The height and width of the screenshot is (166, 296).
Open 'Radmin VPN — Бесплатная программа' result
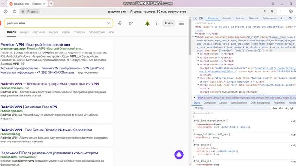[49, 84]
